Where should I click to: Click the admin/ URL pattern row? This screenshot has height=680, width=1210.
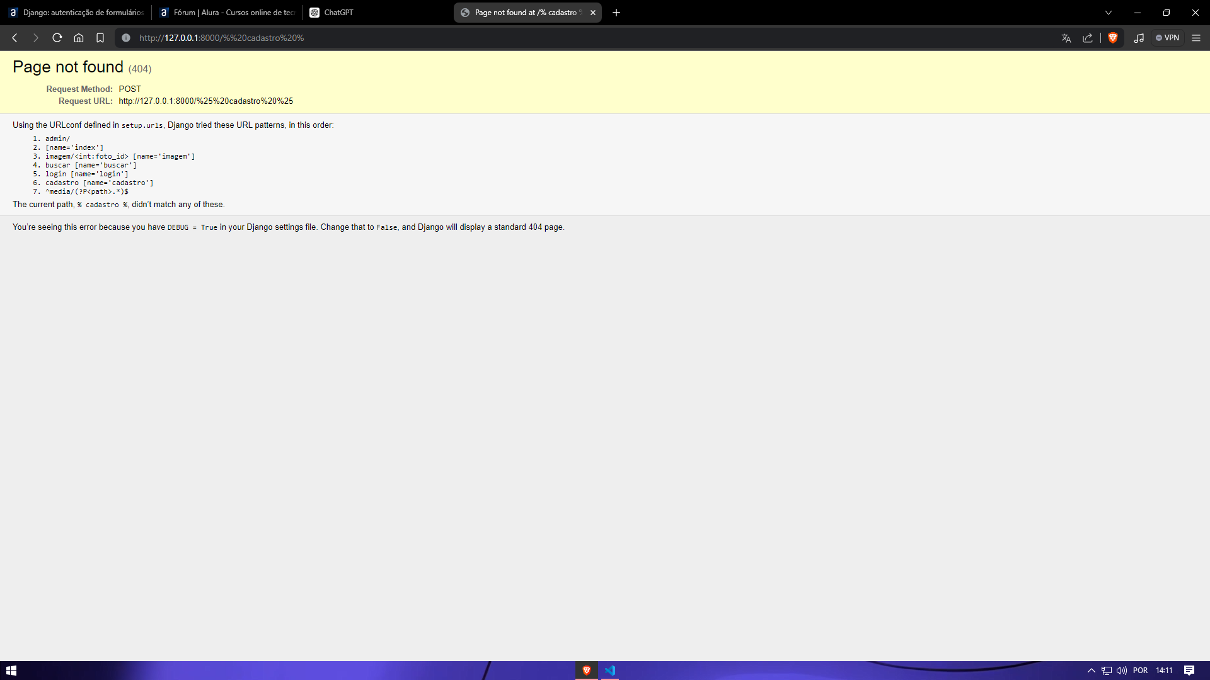(x=57, y=139)
